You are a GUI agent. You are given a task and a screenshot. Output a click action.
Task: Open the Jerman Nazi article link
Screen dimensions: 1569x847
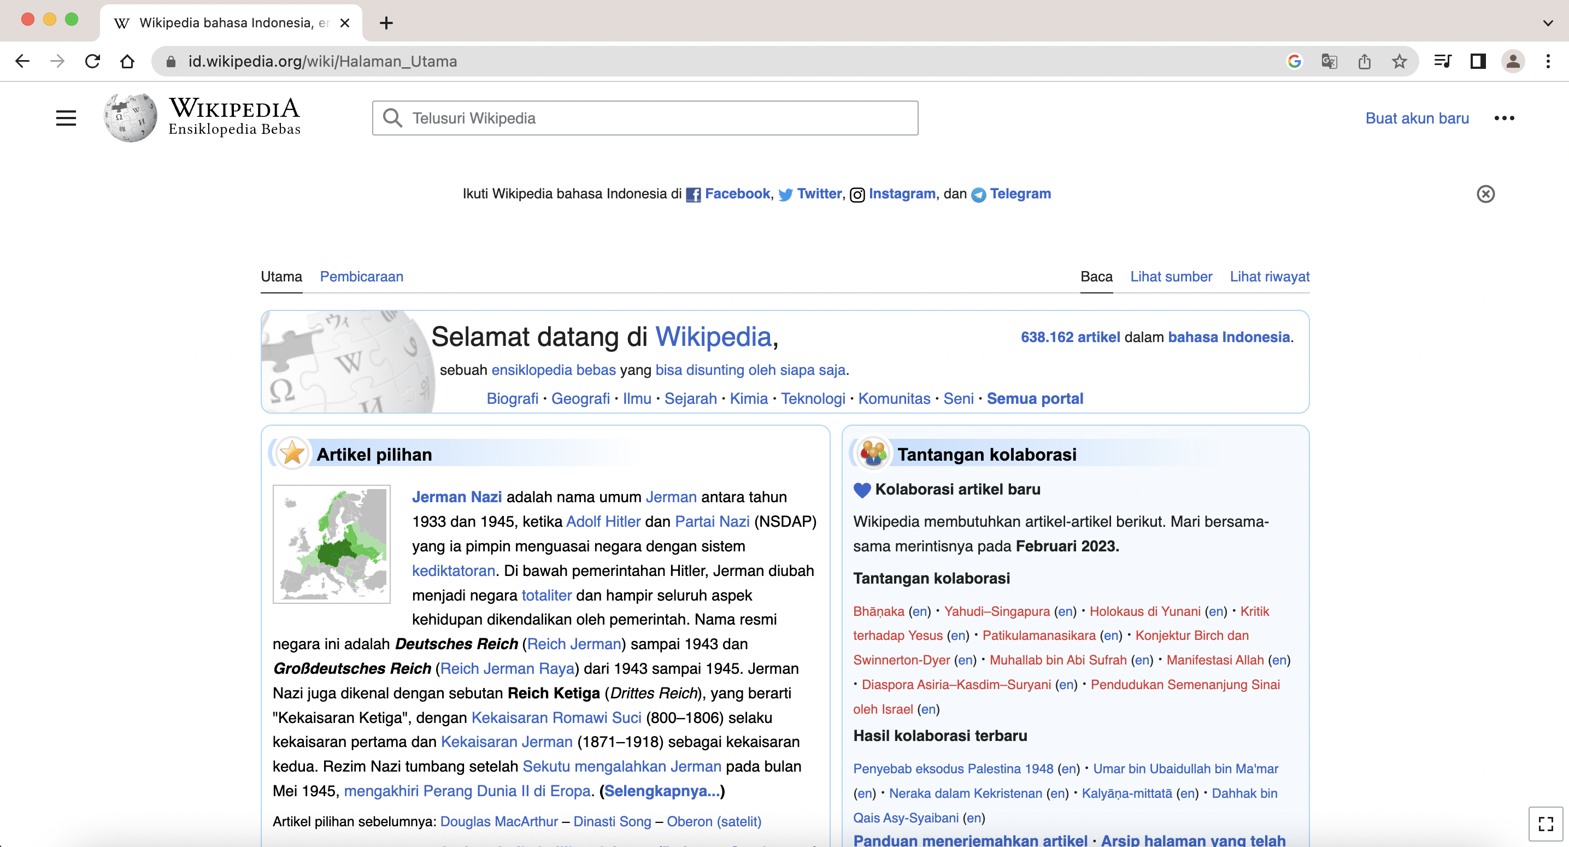[x=456, y=496]
